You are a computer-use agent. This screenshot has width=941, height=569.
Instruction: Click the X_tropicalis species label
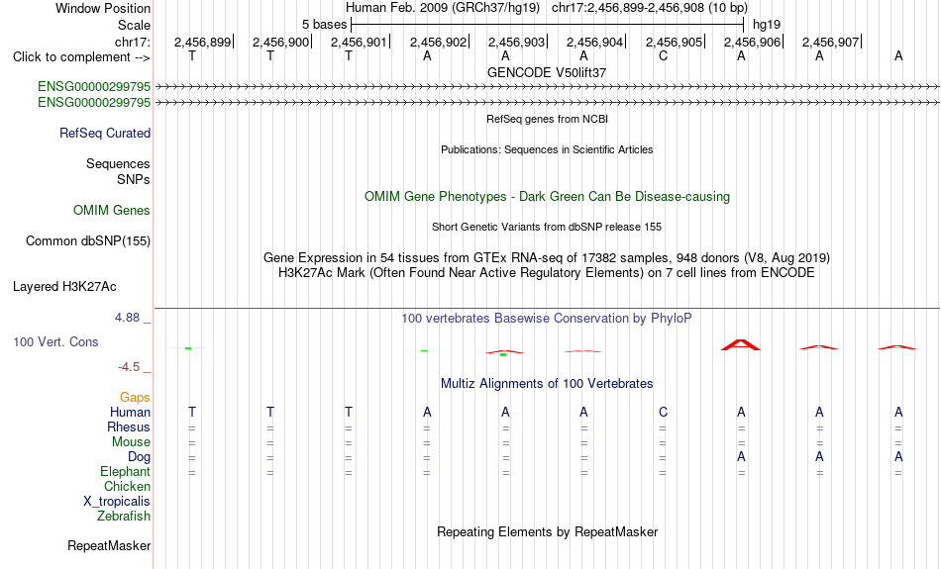point(117,502)
